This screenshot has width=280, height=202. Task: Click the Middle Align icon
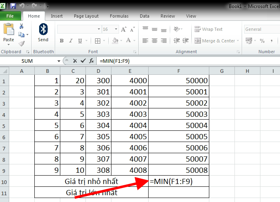click(x=155, y=29)
